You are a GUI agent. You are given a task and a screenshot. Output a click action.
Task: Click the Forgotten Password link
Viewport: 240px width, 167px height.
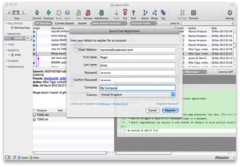tap(168, 104)
